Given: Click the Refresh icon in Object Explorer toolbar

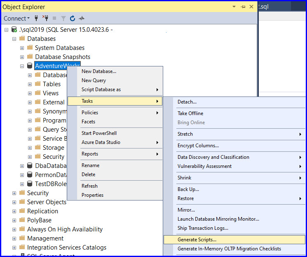Looking at the screenshot, I should pos(73,19).
